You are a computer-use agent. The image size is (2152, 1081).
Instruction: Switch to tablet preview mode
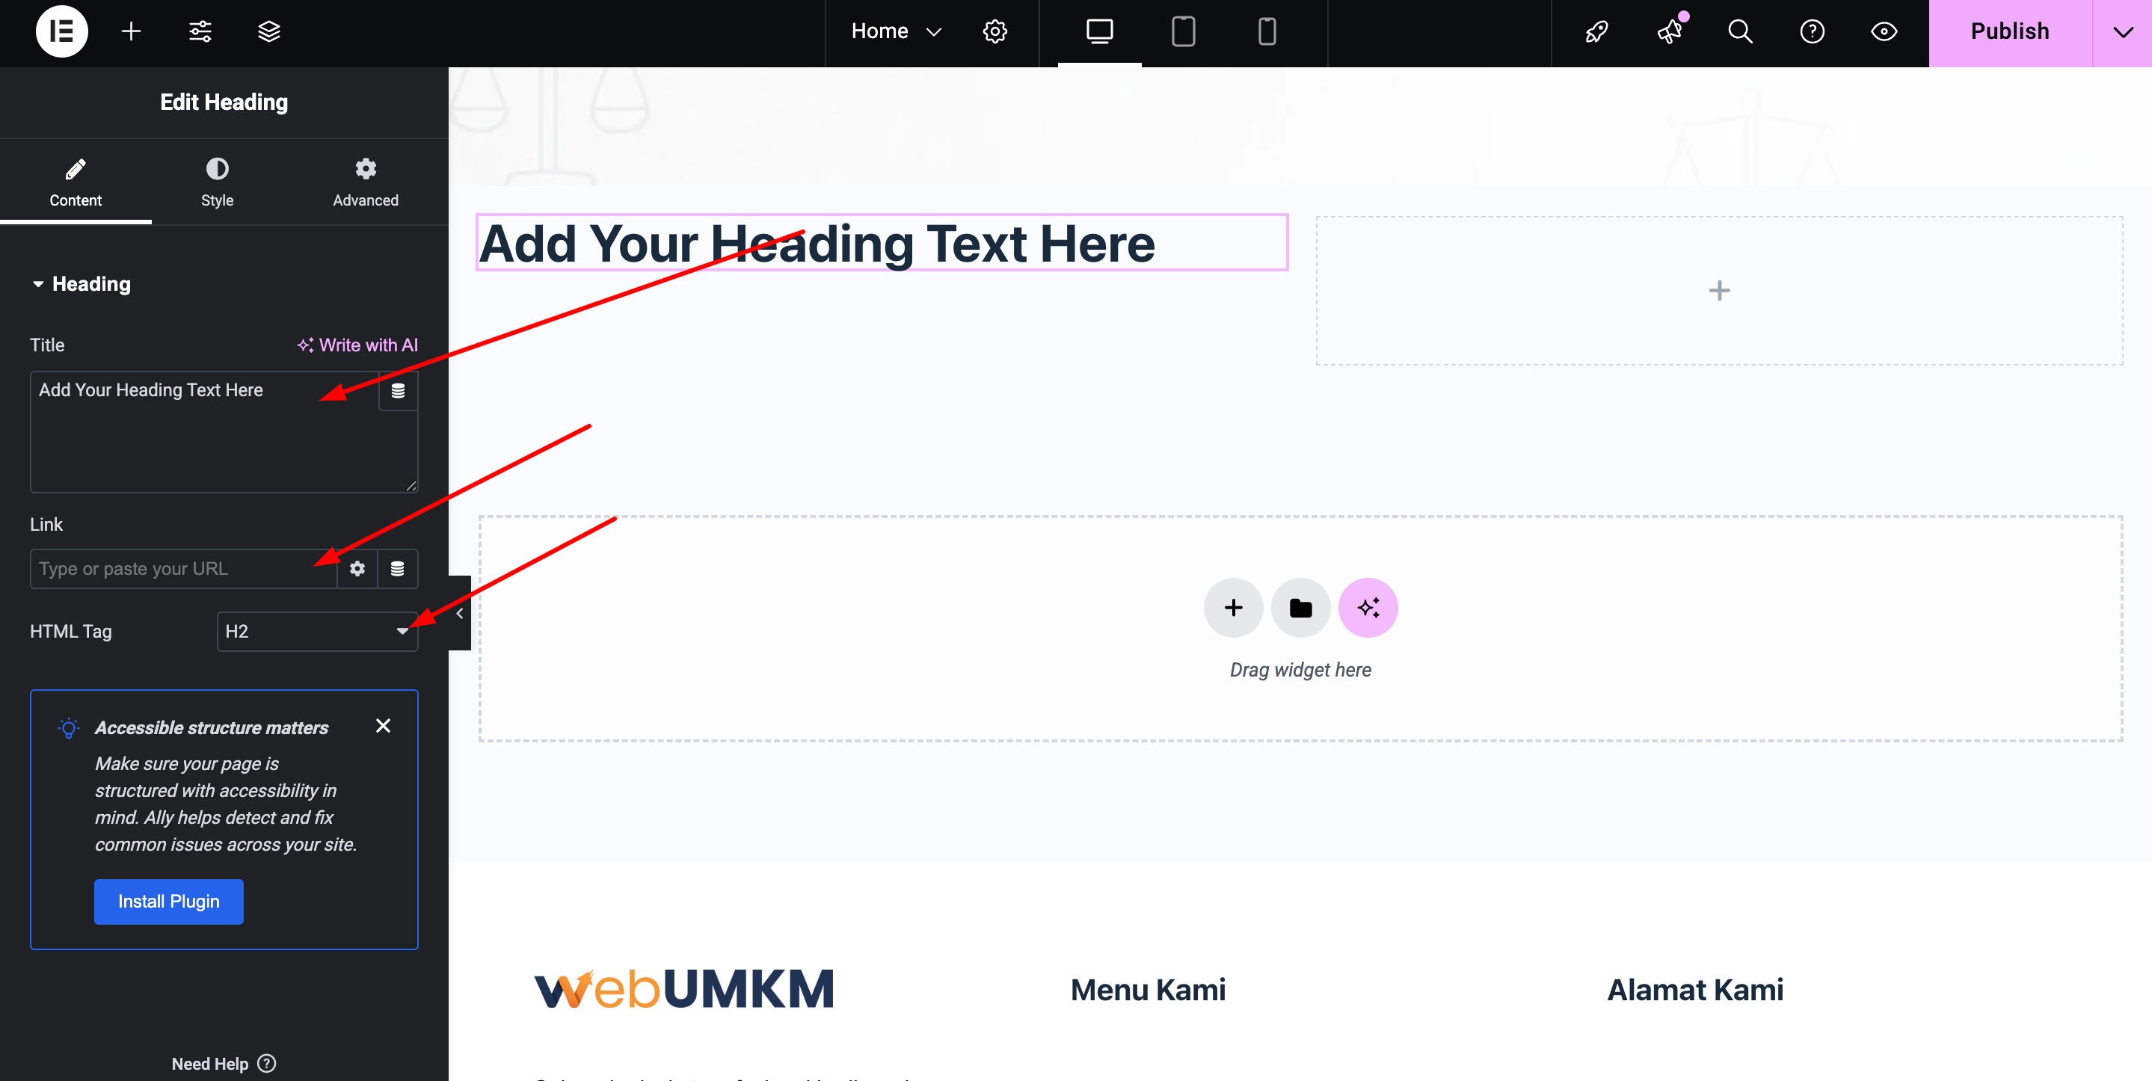click(x=1183, y=31)
